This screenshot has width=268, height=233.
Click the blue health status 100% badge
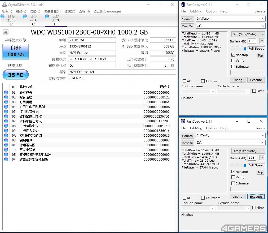[16, 52]
